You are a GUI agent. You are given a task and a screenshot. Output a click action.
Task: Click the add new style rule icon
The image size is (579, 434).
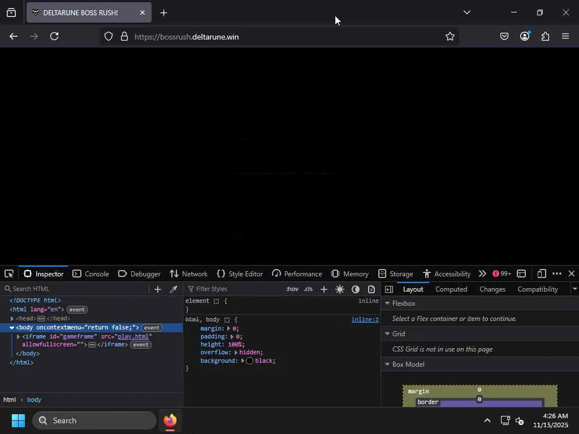click(324, 289)
